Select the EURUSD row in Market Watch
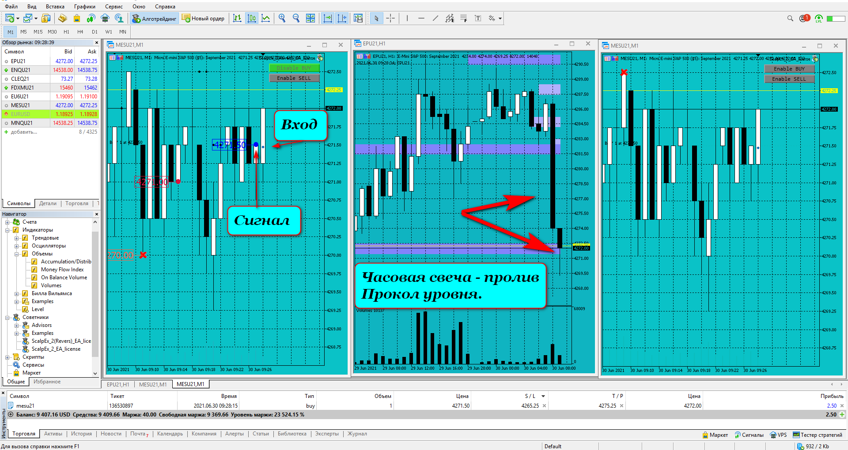This screenshot has width=848, height=450. tap(50, 114)
